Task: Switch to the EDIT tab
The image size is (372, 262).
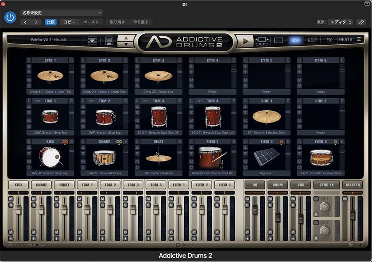Action: pyautogui.click(x=313, y=40)
